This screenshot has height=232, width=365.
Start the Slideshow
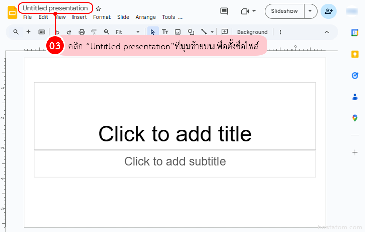click(x=284, y=11)
